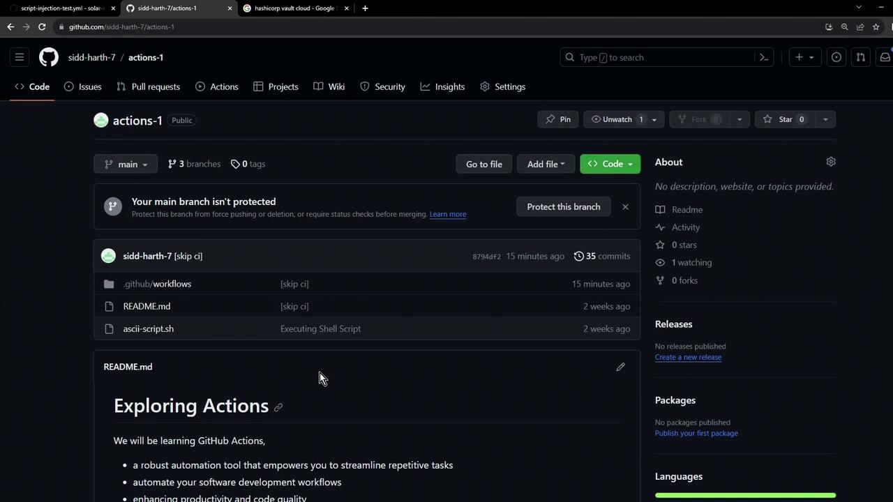
Task: View the 3 branches link
Action: (194, 164)
